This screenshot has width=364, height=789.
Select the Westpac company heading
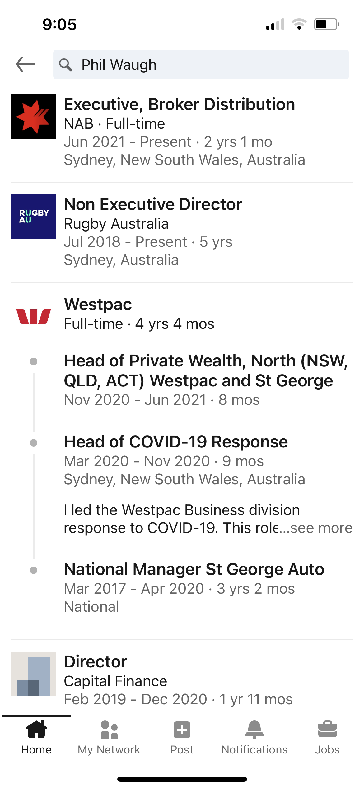coord(98,304)
